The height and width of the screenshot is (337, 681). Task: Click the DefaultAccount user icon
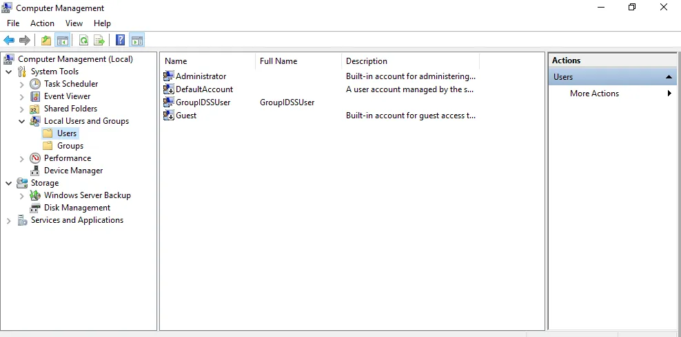(x=168, y=89)
